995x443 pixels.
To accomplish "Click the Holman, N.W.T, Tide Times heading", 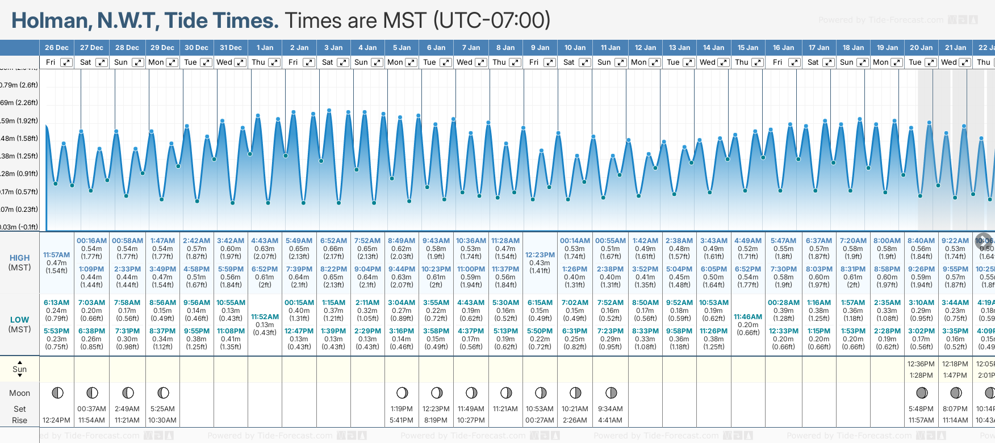I will [145, 20].
